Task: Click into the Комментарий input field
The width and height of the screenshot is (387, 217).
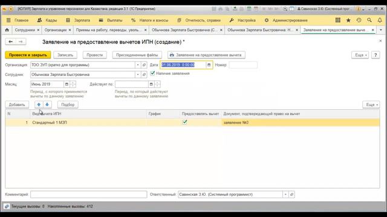Action: [x=89, y=194]
